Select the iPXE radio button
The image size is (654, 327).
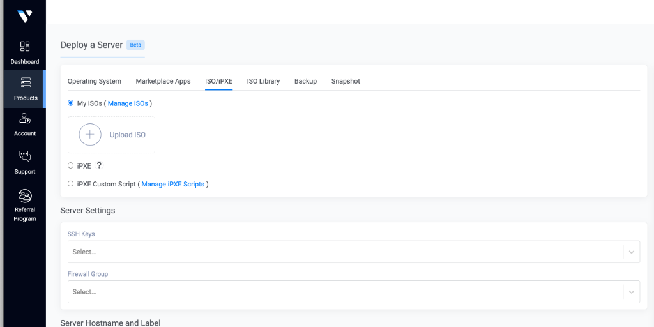(71, 165)
